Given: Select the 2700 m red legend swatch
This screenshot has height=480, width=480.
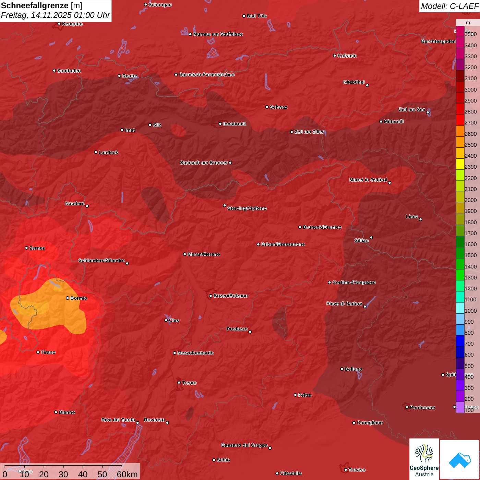Looking at the screenshot, I should pos(460,120).
